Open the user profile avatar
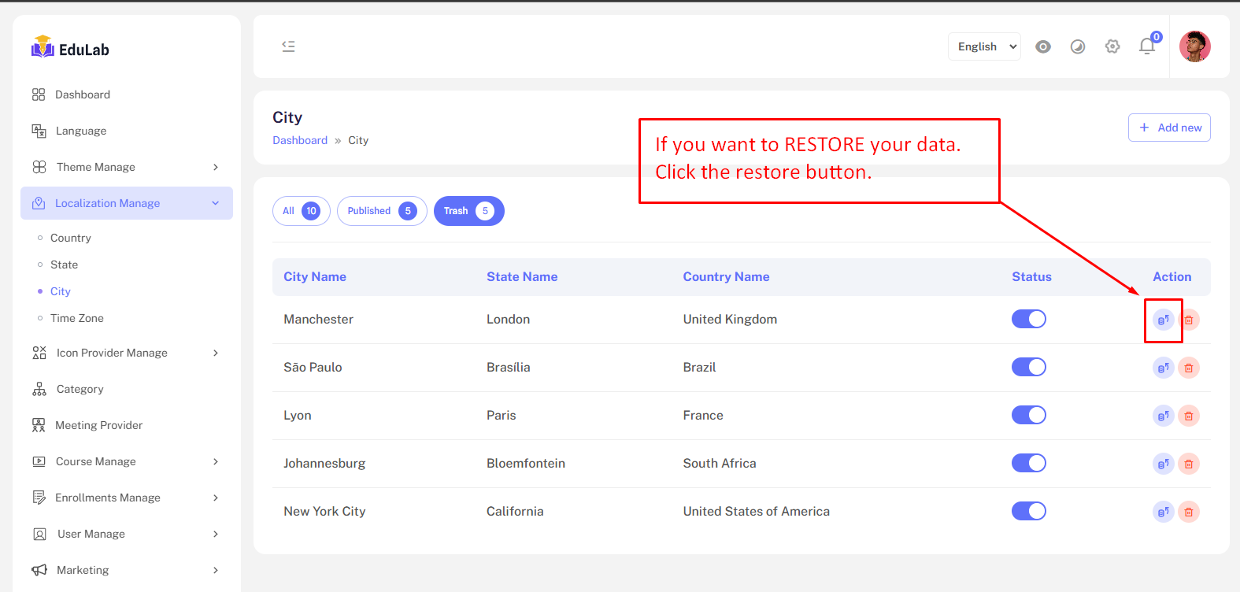The image size is (1240, 592). (1194, 46)
